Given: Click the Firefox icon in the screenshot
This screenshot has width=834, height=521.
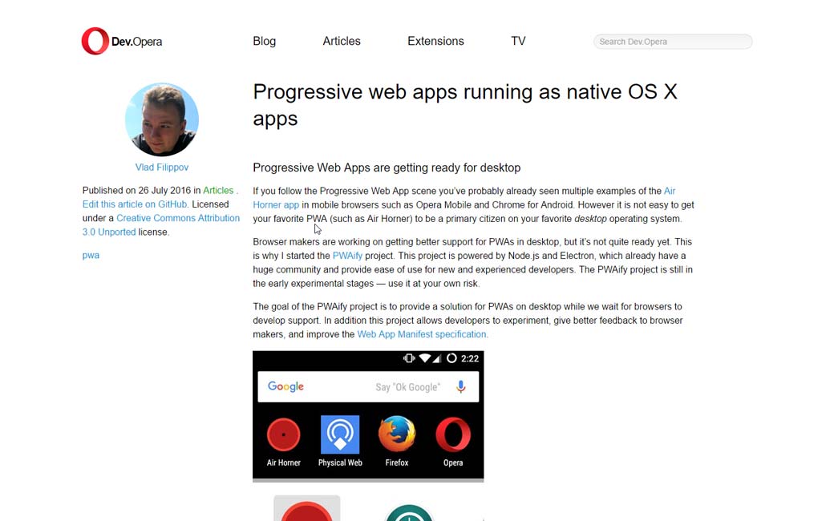Looking at the screenshot, I should (x=397, y=435).
